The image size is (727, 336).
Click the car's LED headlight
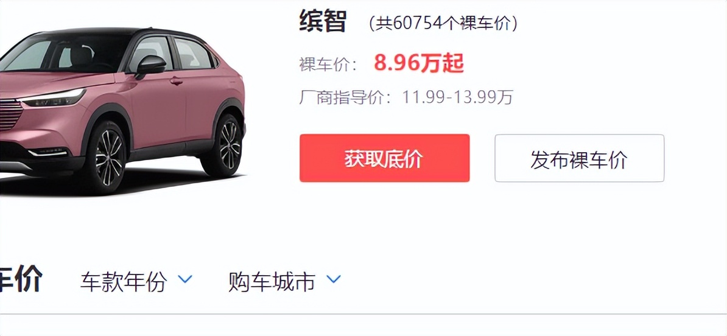pos(52,98)
